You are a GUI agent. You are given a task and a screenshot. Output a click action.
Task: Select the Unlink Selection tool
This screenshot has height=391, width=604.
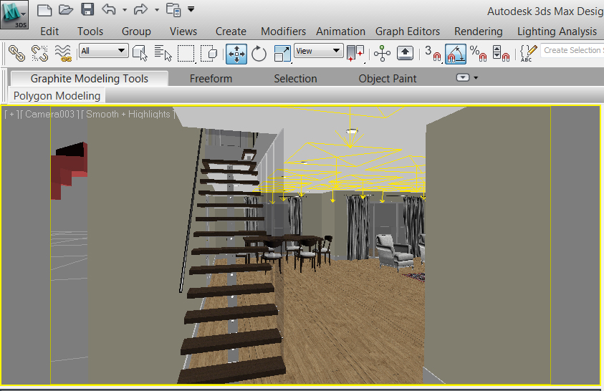39,54
